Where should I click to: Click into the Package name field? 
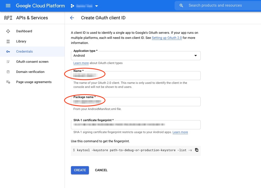click(136, 102)
